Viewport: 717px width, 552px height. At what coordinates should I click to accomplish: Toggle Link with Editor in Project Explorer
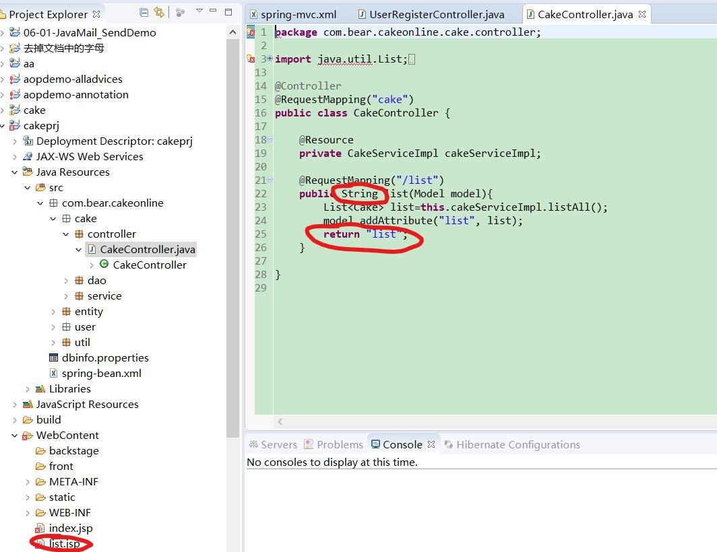pyautogui.click(x=158, y=13)
